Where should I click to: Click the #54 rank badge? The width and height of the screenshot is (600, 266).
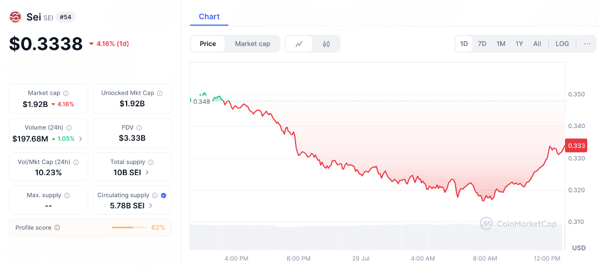[x=66, y=17]
